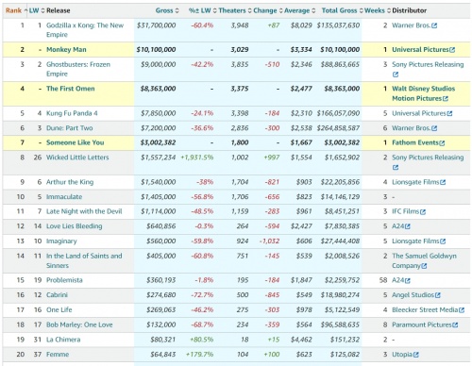The image size is (472, 366).
Task: Sort by Theaters column header
Action: tap(232, 10)
